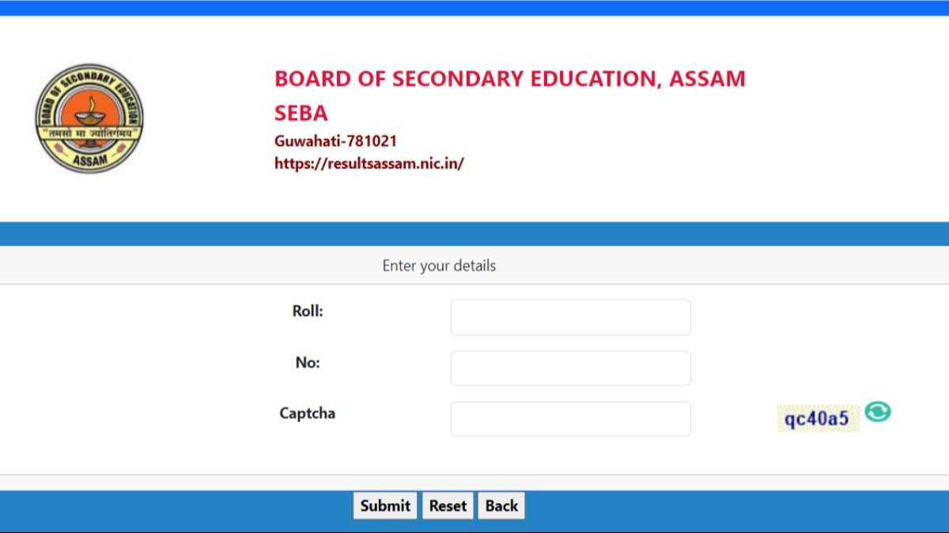This screenshot has width=949, height=533.
Task: Click the No field label
Action: [308, 362]
